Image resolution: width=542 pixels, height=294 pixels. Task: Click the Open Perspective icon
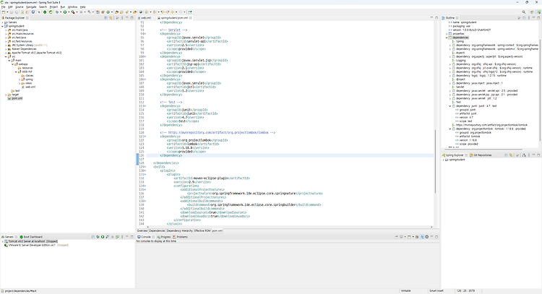(x=532, y=12)
